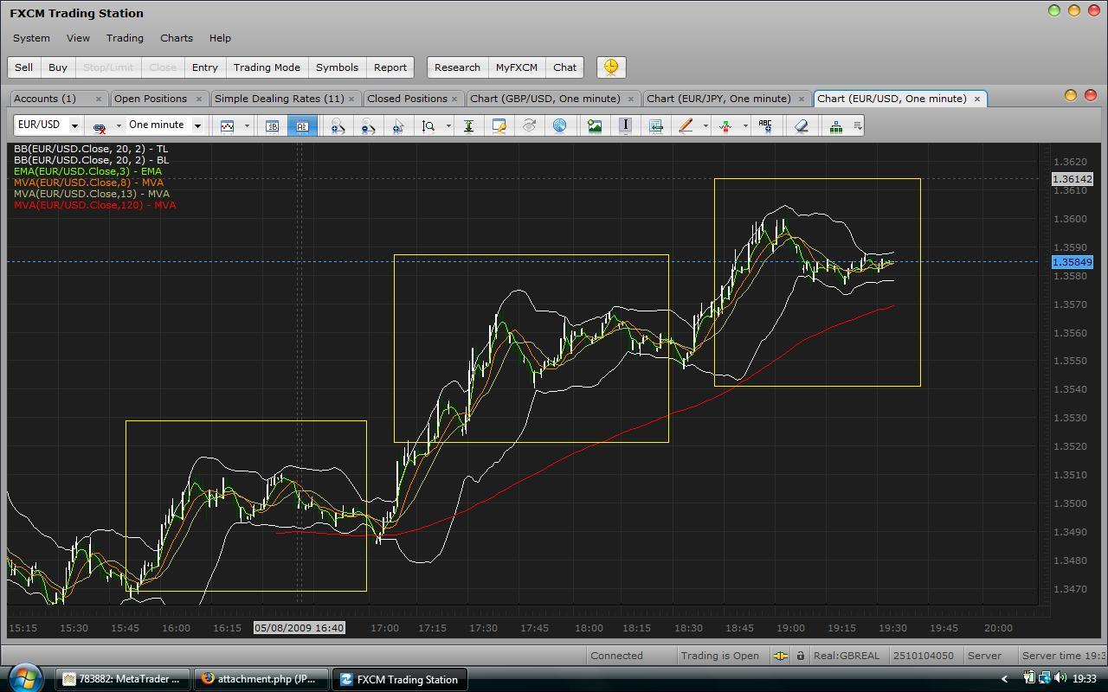Screen dimensions: 1108x692
Task: Click the padlock icon in status bar
Action: [x=801, y=656]
